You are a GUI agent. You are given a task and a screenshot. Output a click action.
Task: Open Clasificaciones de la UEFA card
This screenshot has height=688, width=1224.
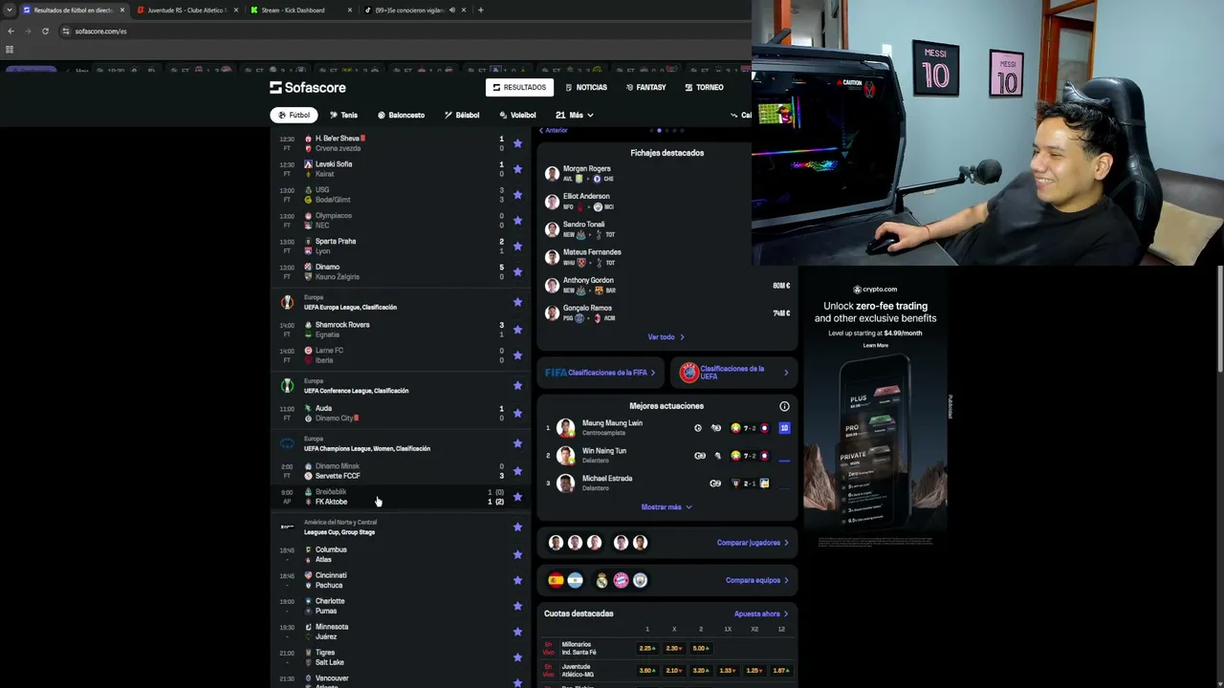click(734, 373)
